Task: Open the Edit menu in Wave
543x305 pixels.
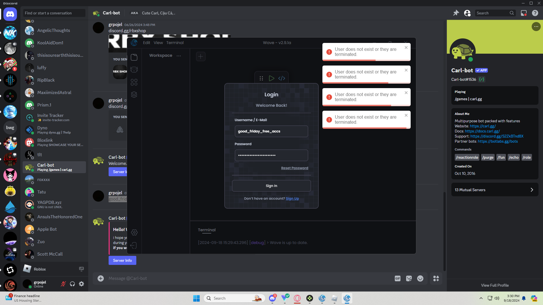Action: [146, 43]
